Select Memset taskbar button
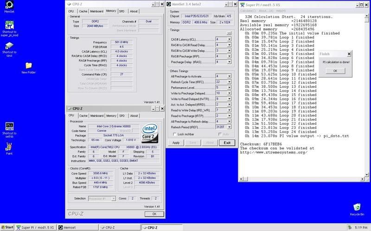The width and height of the screenshot is (371, 231). (x=78, y=228)
